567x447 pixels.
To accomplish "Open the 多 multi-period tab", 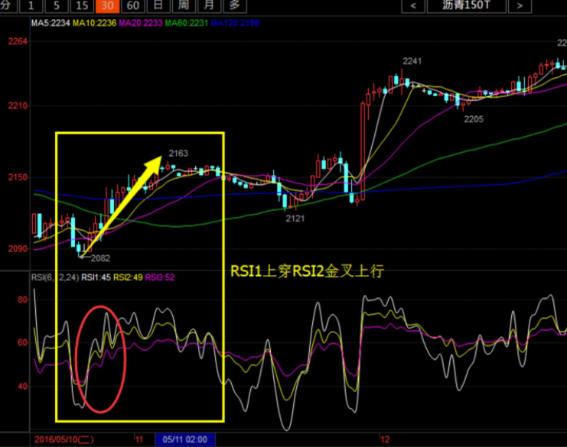I will pos(235,5).
